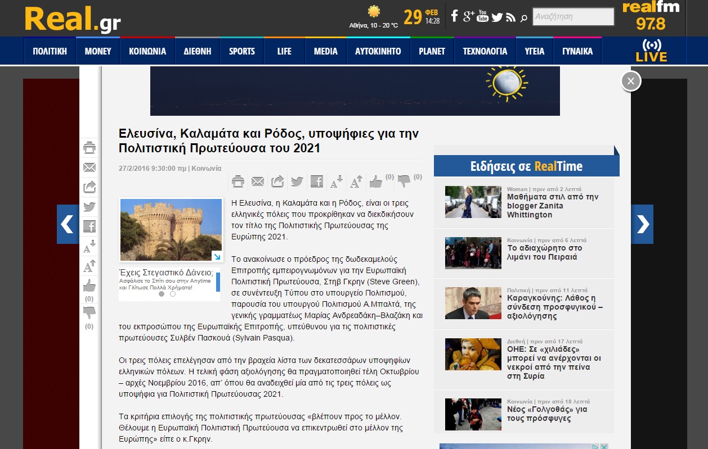Print article via left sidebar printer icon

click(x=89, y=148)
